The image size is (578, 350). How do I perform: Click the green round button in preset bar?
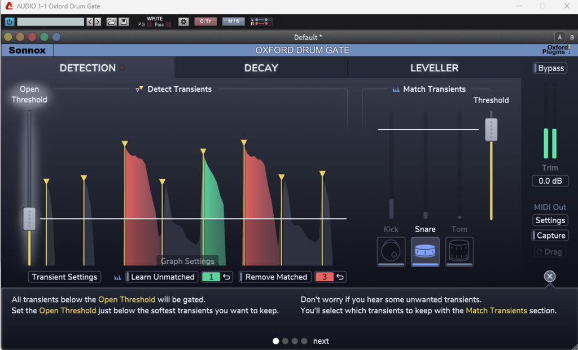click(x=44, y=37)
